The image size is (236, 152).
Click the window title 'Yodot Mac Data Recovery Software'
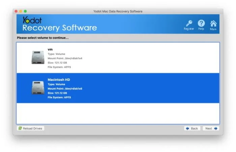[x=118, y=11]
